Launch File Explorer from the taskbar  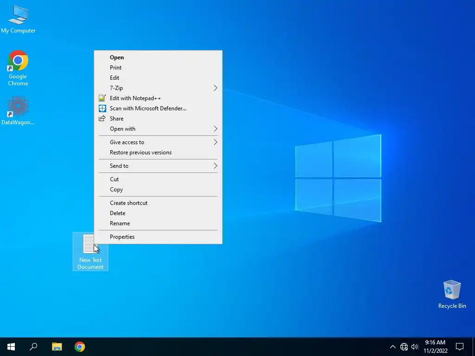tap(57, 347)
